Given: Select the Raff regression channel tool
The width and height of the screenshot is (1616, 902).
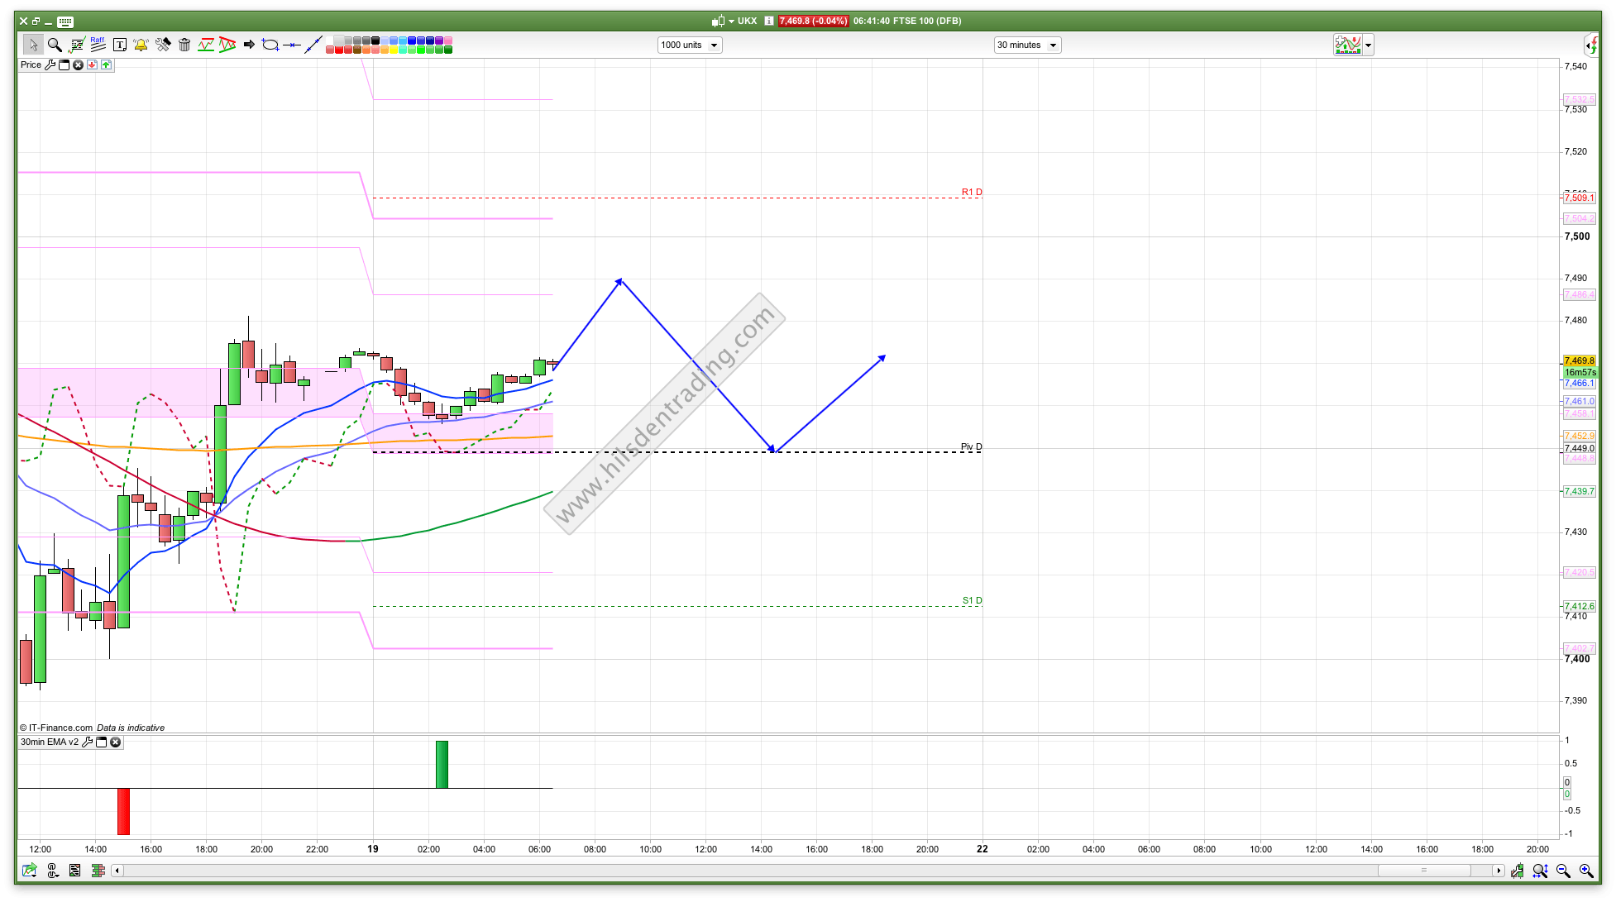Looking at the screenshot, I should coord(98,45).
